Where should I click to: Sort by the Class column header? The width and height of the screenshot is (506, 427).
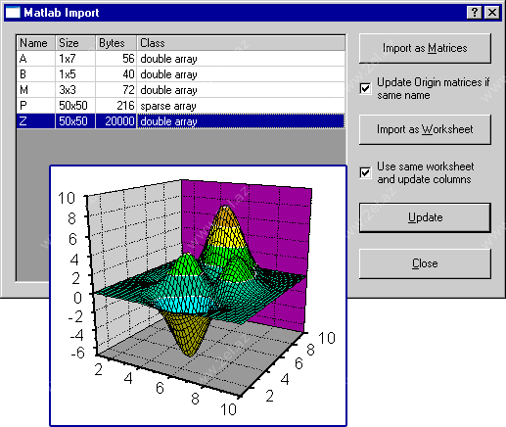pyautogui.click(x=241, y=43)
